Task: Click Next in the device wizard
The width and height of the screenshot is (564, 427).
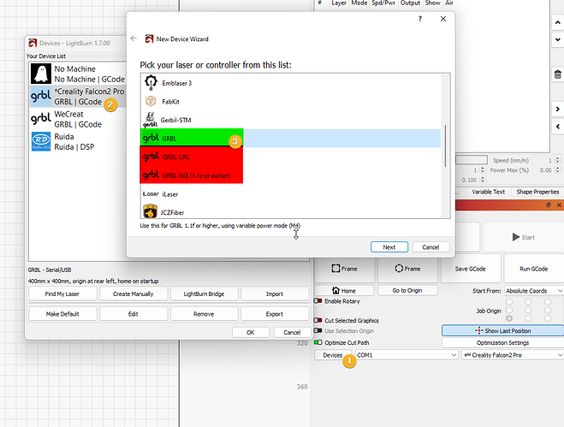Action: coord(389,247)
